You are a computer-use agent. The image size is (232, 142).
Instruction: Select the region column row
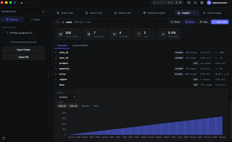142,79
